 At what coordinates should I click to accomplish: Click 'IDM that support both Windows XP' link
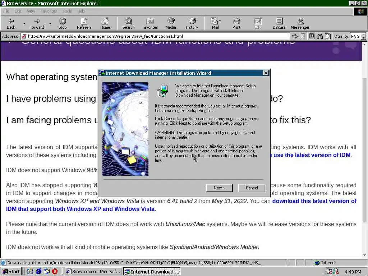pyautogui.click(x=80, y=209)
